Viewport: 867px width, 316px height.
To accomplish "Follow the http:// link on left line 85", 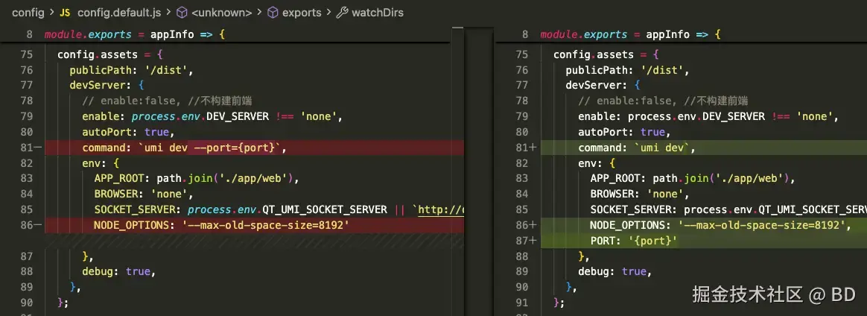I will [x=441, y=209].
